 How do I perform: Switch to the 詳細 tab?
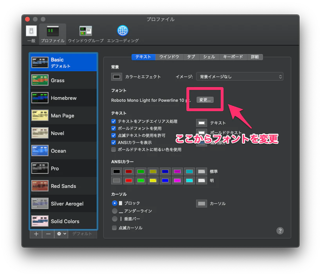tap(255, 57)
